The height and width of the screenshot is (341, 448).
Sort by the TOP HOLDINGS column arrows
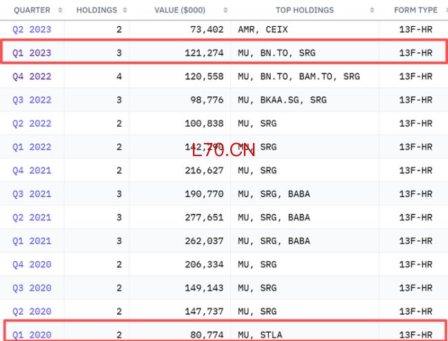[371, 10]
